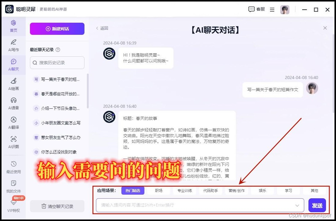Open the AI绘画 painting feature
The height and width of the screenshot is (221, 336).
13,84
